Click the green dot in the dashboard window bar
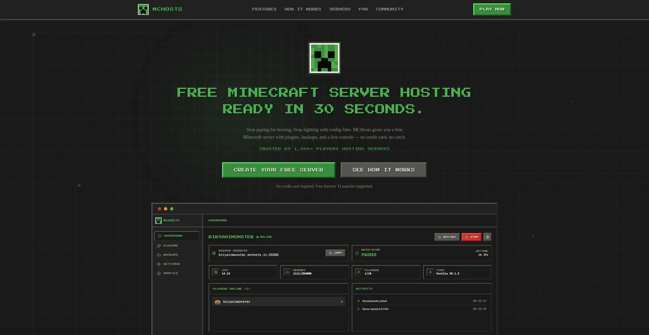 tap(172, 209)
